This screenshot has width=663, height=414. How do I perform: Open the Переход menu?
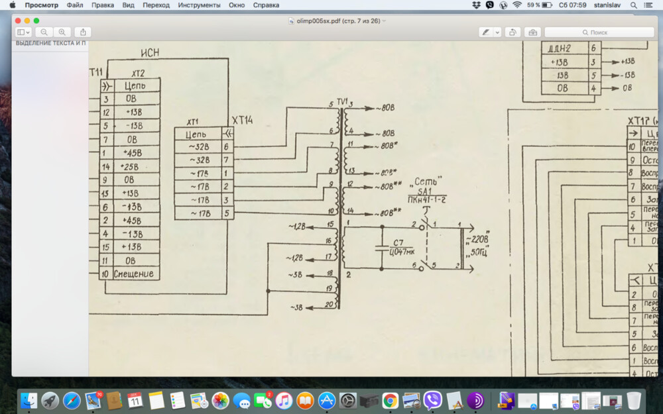click(x=156, y=5)
